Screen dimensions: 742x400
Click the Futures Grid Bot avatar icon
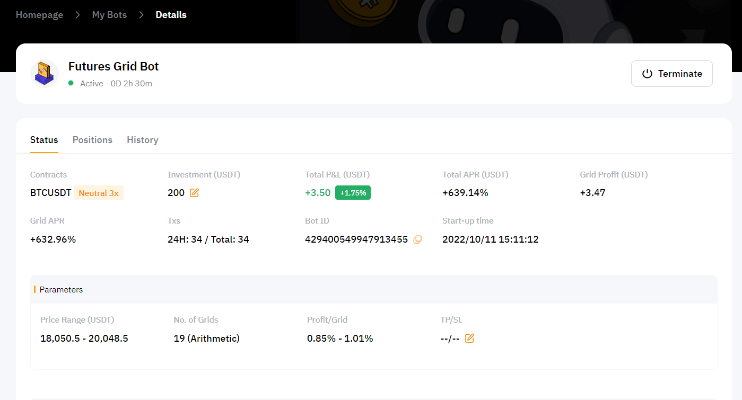tap(45, 74)
